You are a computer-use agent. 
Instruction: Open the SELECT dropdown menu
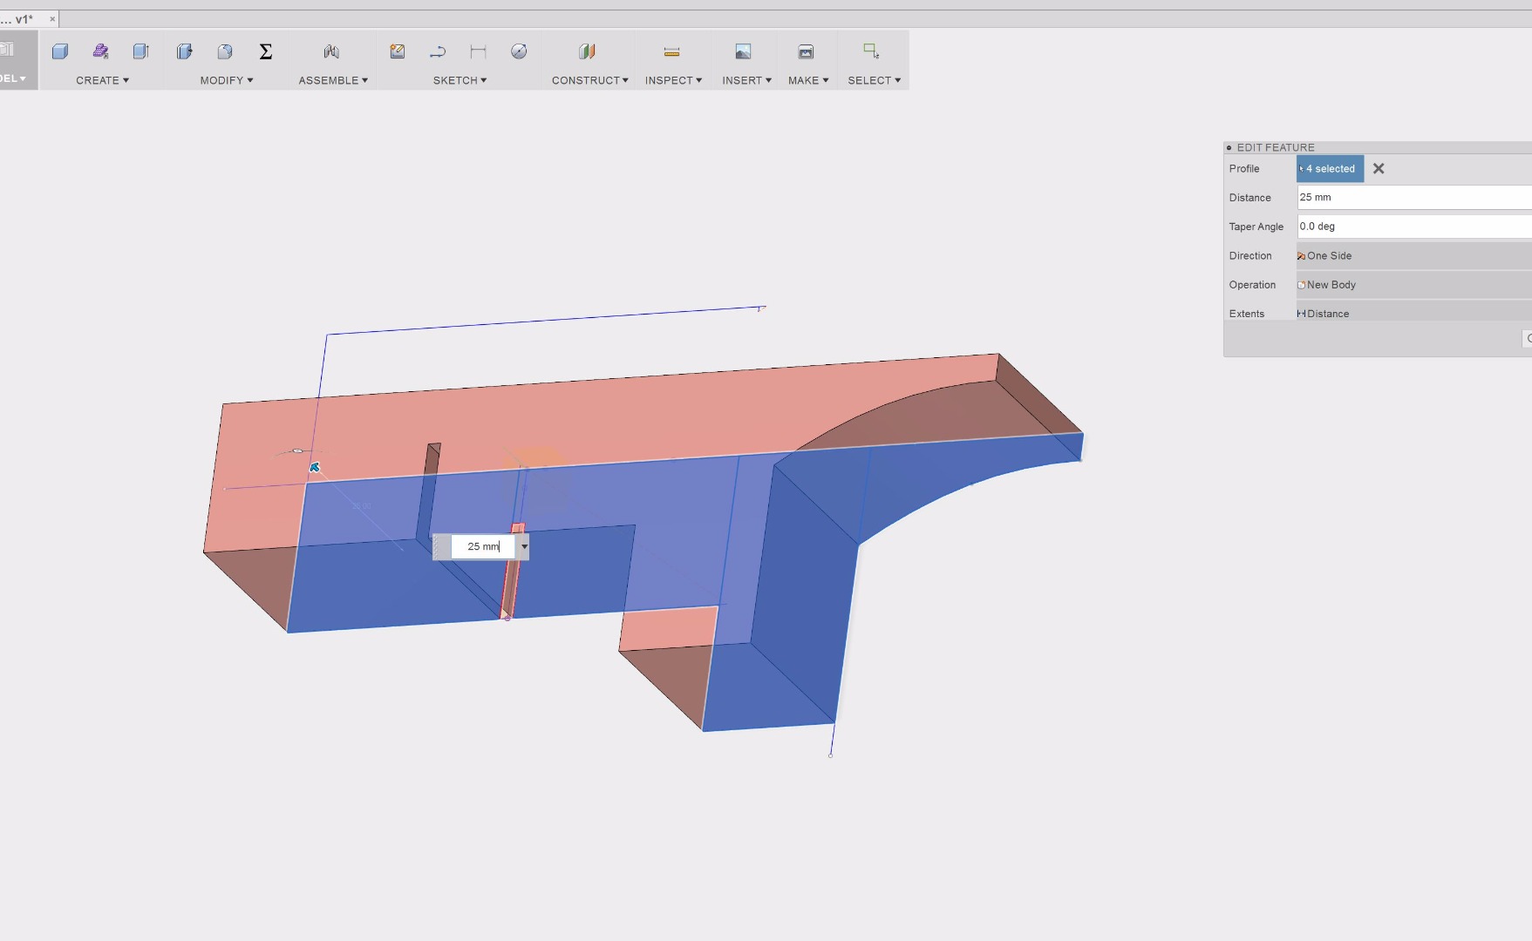tap(874, 80)
